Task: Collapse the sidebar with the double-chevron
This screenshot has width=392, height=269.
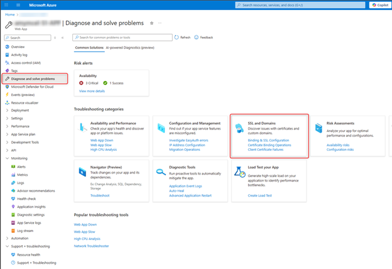Action: click(62, 38)
